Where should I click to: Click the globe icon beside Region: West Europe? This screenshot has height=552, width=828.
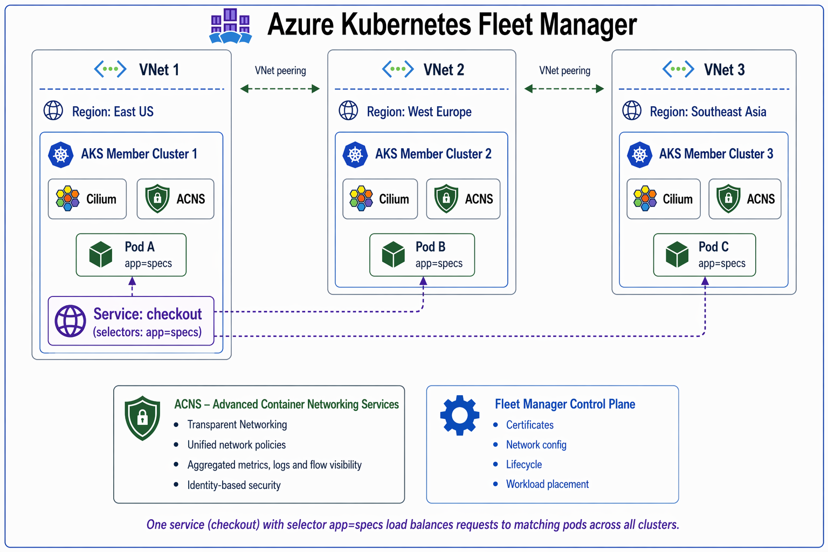[x=348, y=110]
